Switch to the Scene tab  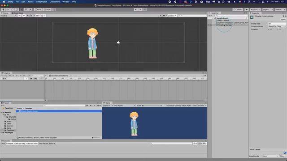point(5,13)
